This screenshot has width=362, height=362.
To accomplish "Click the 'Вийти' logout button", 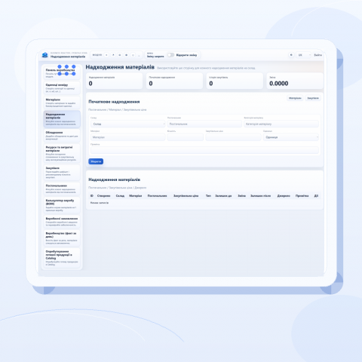I will pyautogui.click(x=318, y=55).
